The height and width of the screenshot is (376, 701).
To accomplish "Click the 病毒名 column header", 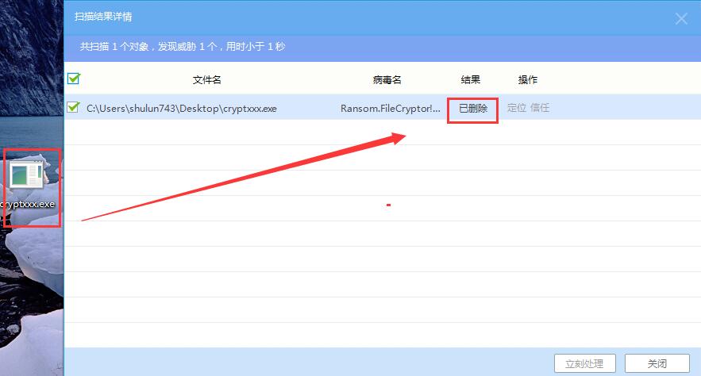I will [x=387, y=80].
